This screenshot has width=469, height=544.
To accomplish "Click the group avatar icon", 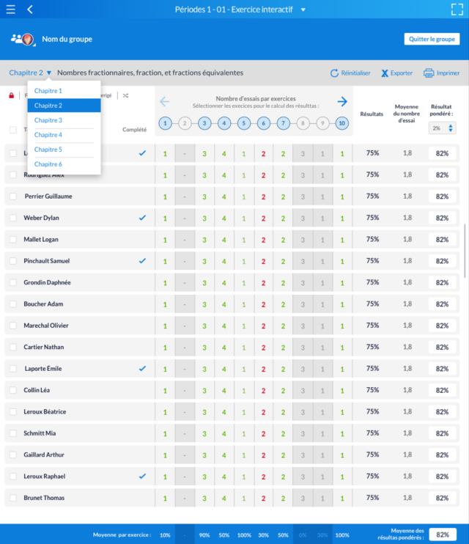I will pyautogui.click(x=22, y=39).
